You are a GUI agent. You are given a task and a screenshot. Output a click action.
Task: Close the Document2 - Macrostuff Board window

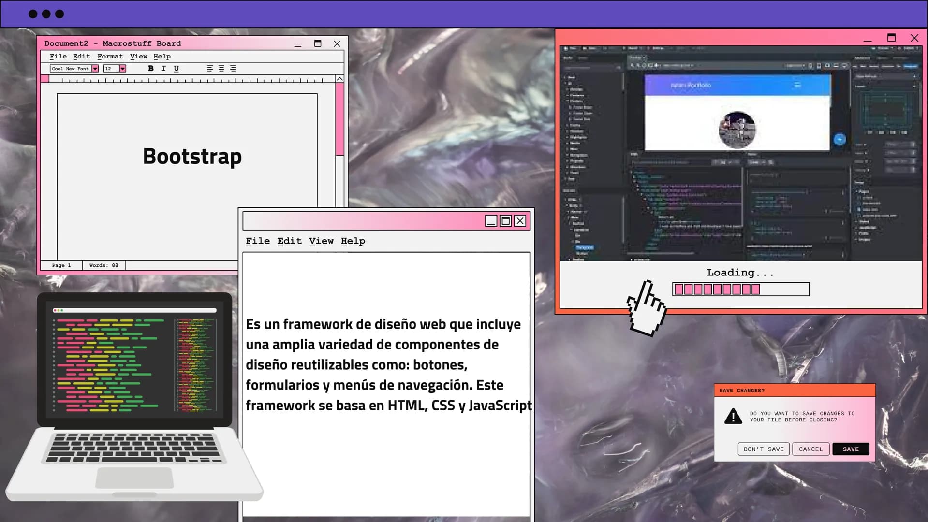(337, 43)
